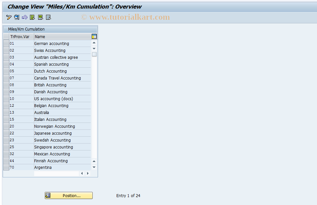Click the Select All entries icon
Screen dimensions: 317x205
32,17
